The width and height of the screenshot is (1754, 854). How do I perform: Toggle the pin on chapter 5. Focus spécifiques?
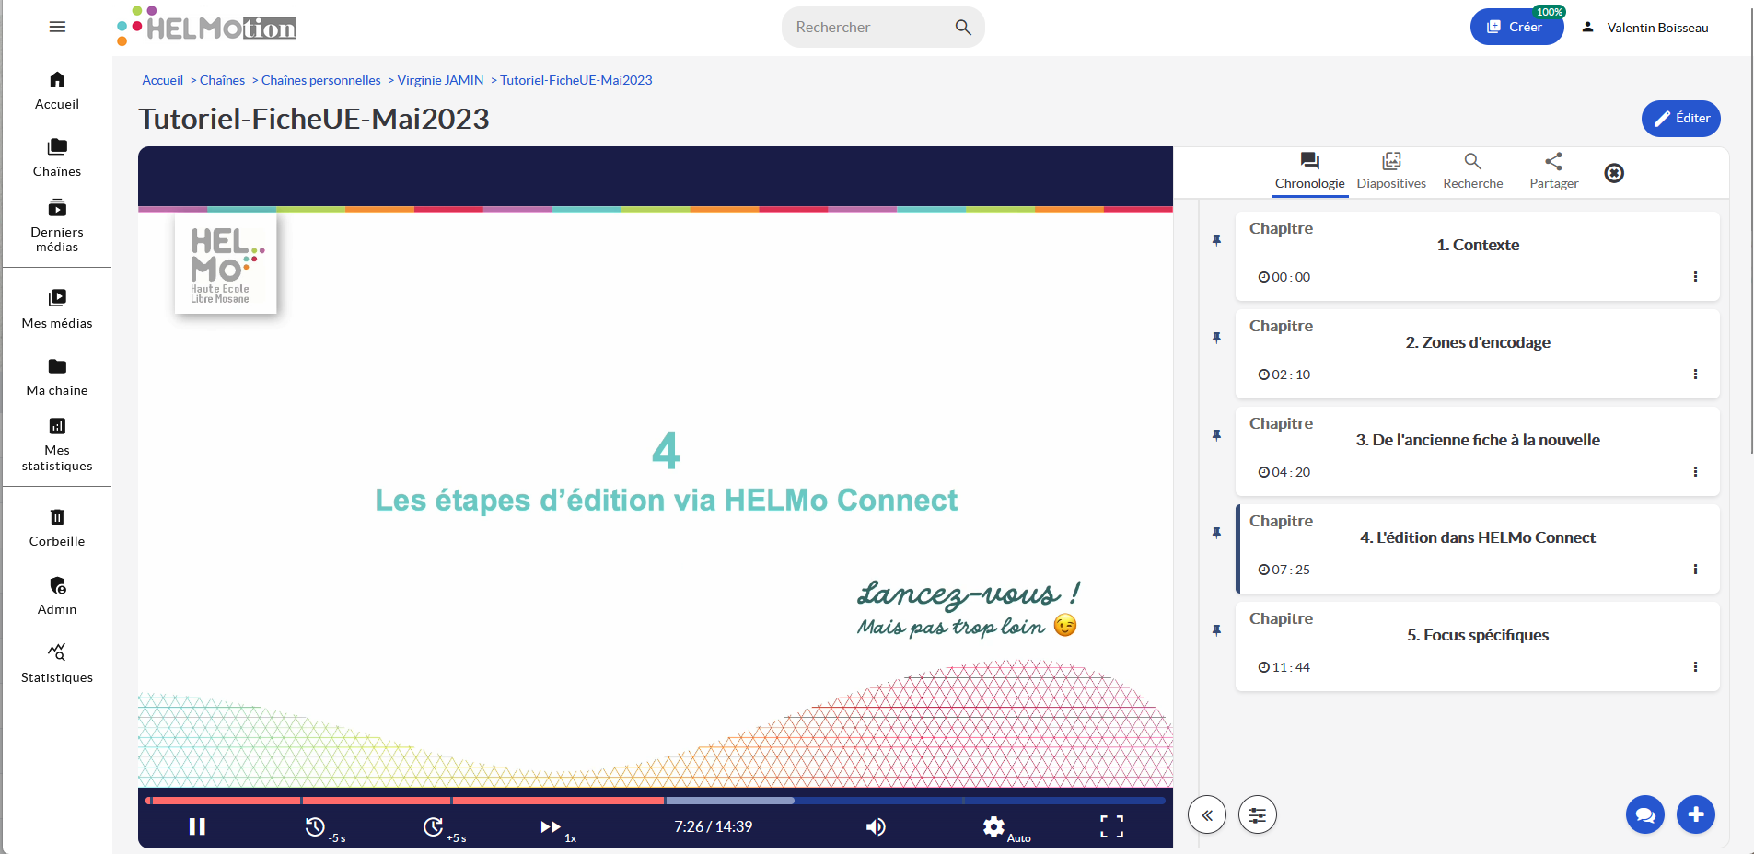click(x=1216, y=630)
